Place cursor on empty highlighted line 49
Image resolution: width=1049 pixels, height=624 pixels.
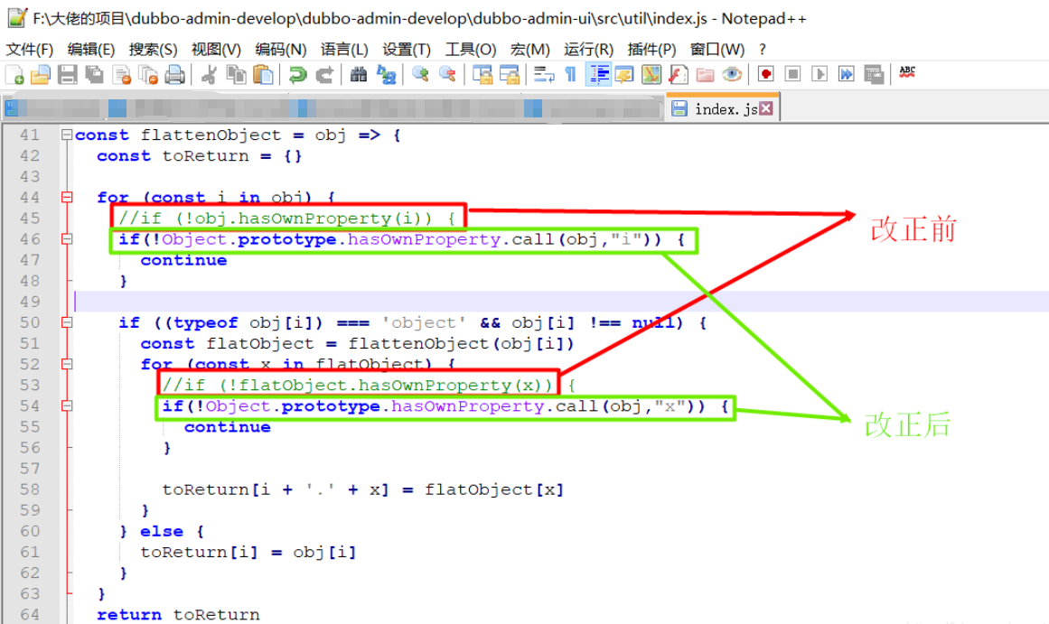560,302
